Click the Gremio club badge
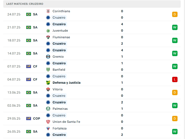Image resolution: width=185 pixels, height=139 pixels. (x=48, y=57)
